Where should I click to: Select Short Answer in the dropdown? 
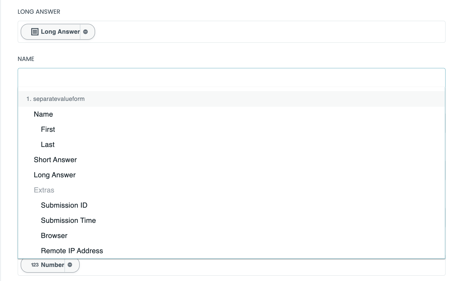(x=55, y=160)
